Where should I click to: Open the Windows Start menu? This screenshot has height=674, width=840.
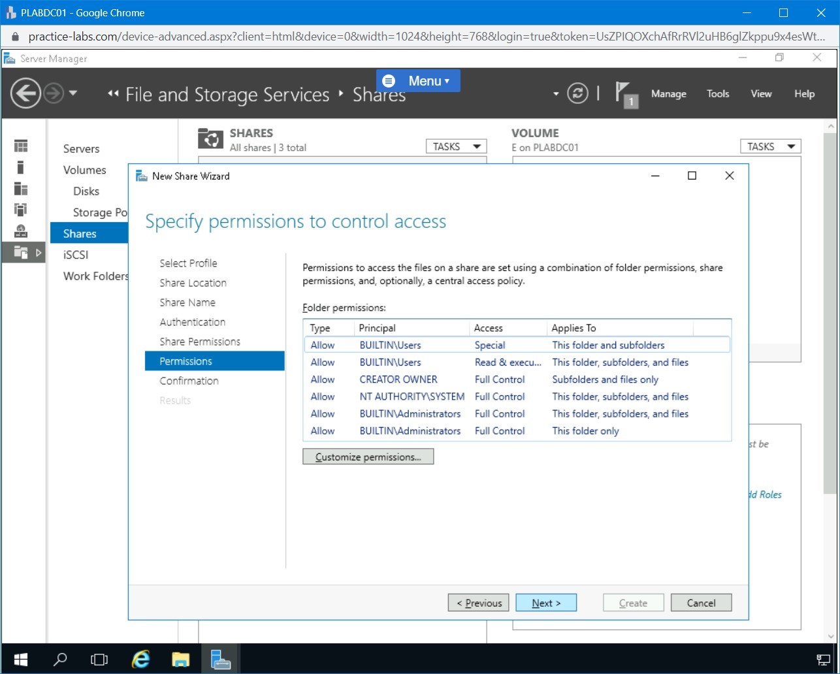pyautogui.click(x=20, y=659)
